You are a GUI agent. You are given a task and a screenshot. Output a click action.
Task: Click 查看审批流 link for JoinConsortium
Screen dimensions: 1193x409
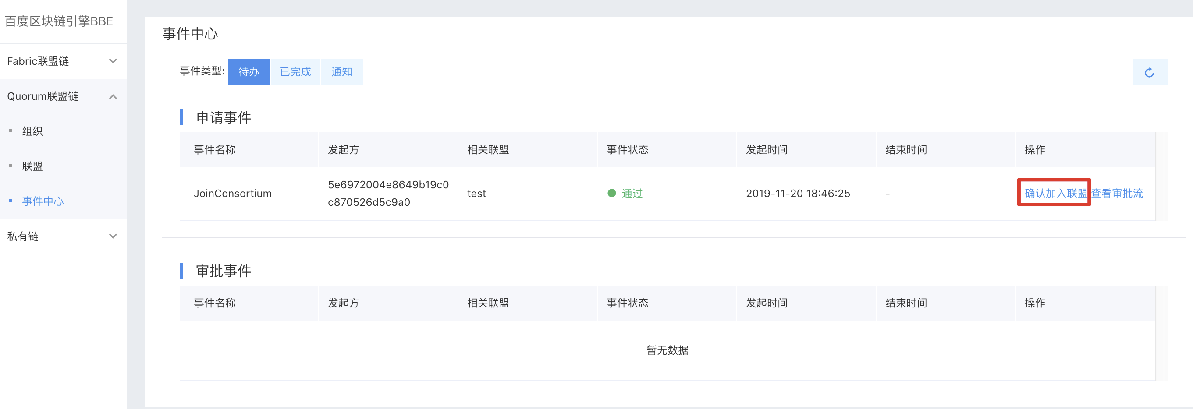(1117, 194)
